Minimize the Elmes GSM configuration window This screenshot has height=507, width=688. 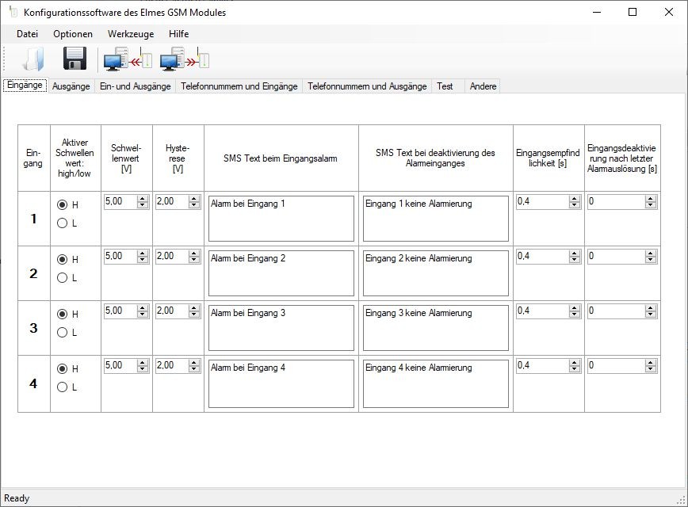pyautogui.click(x=597, y=12)
